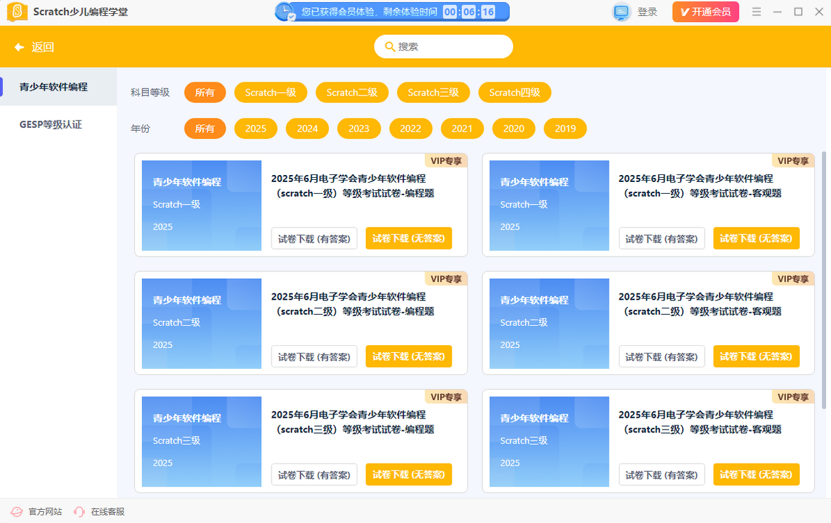Download scratch一级 客观题 paper with answers
The height and width of the screenshot is (523, 831).
click(x=661, y=239)
